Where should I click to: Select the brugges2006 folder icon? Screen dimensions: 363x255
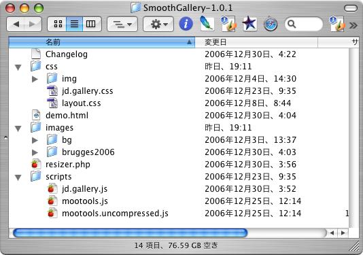click(52, 152)
